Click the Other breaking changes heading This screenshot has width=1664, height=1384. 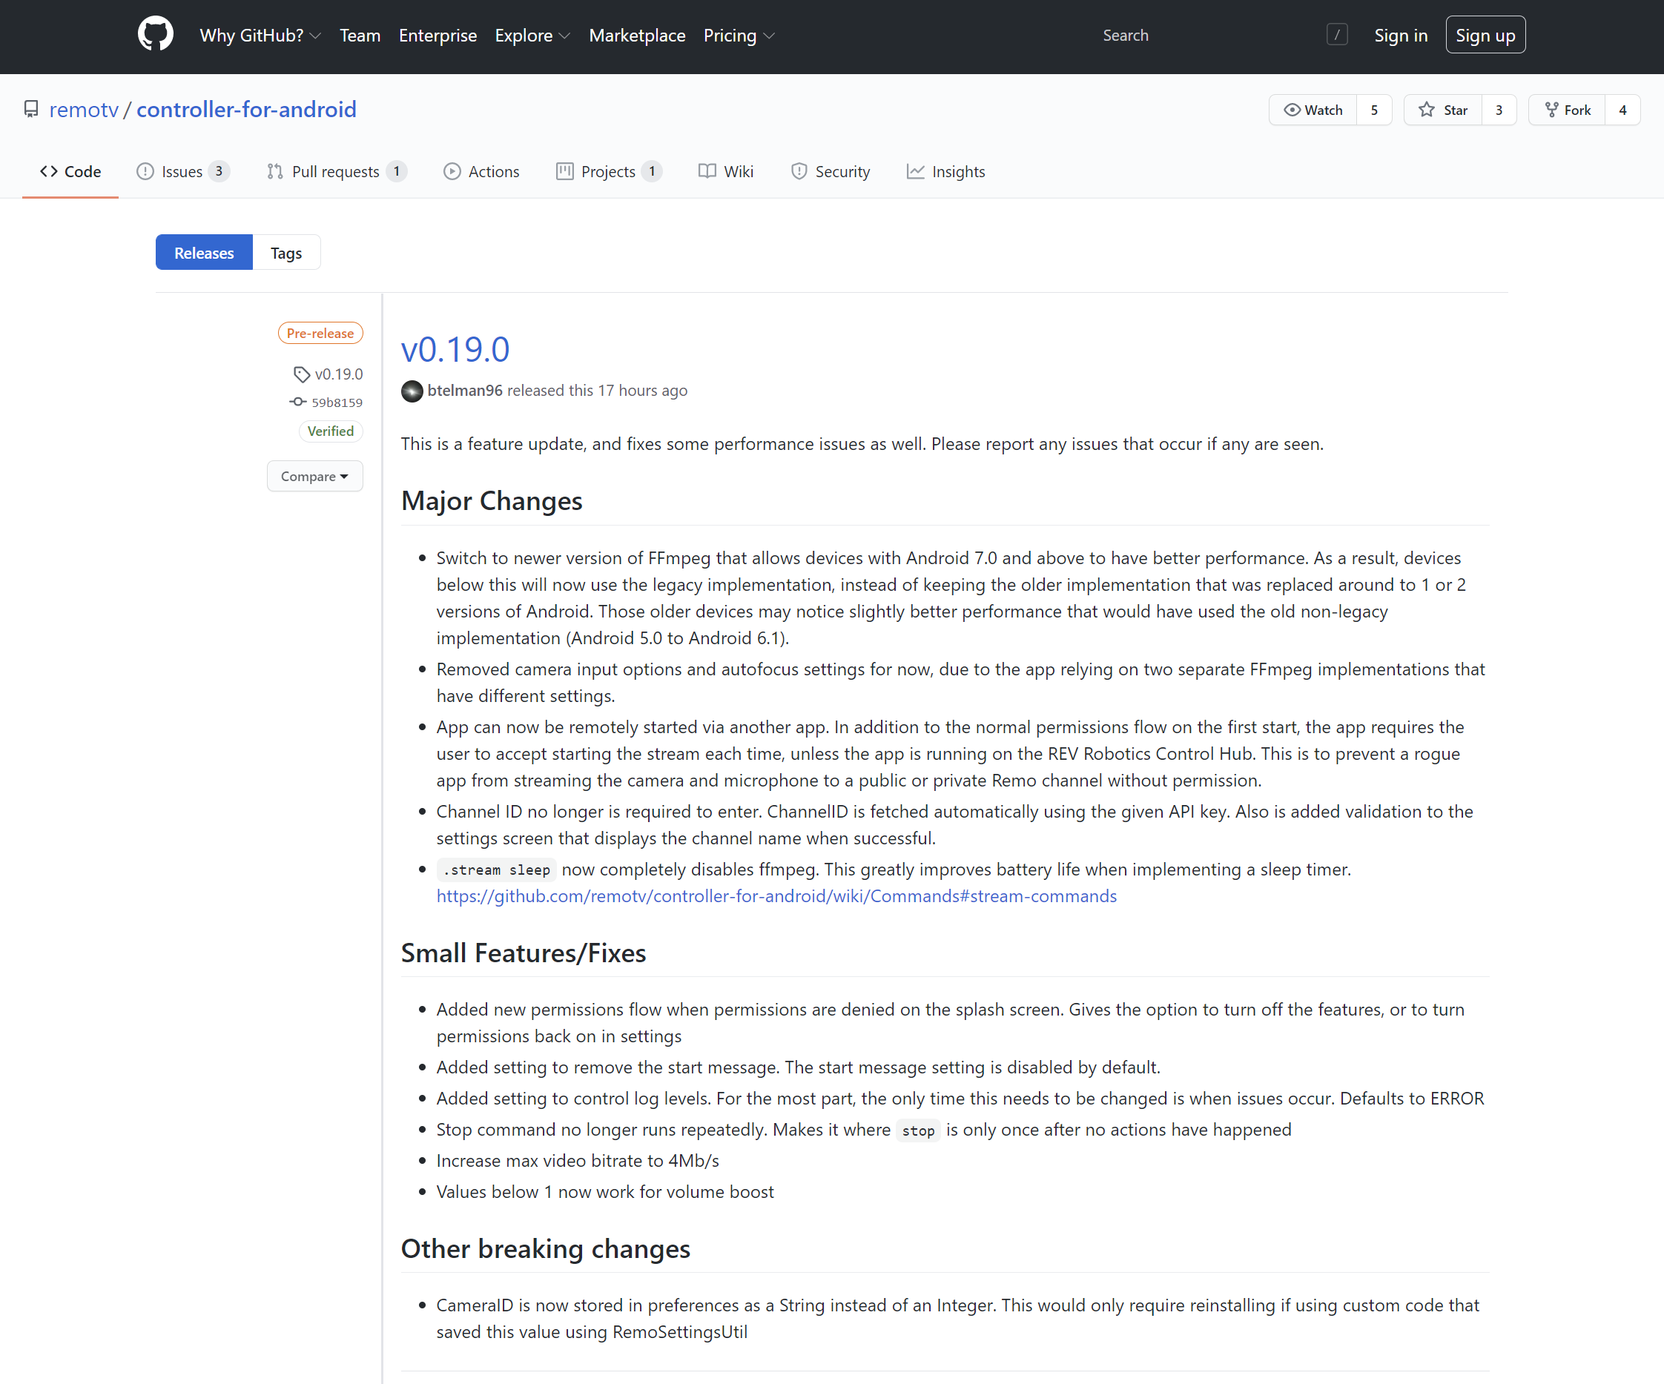545,1248
